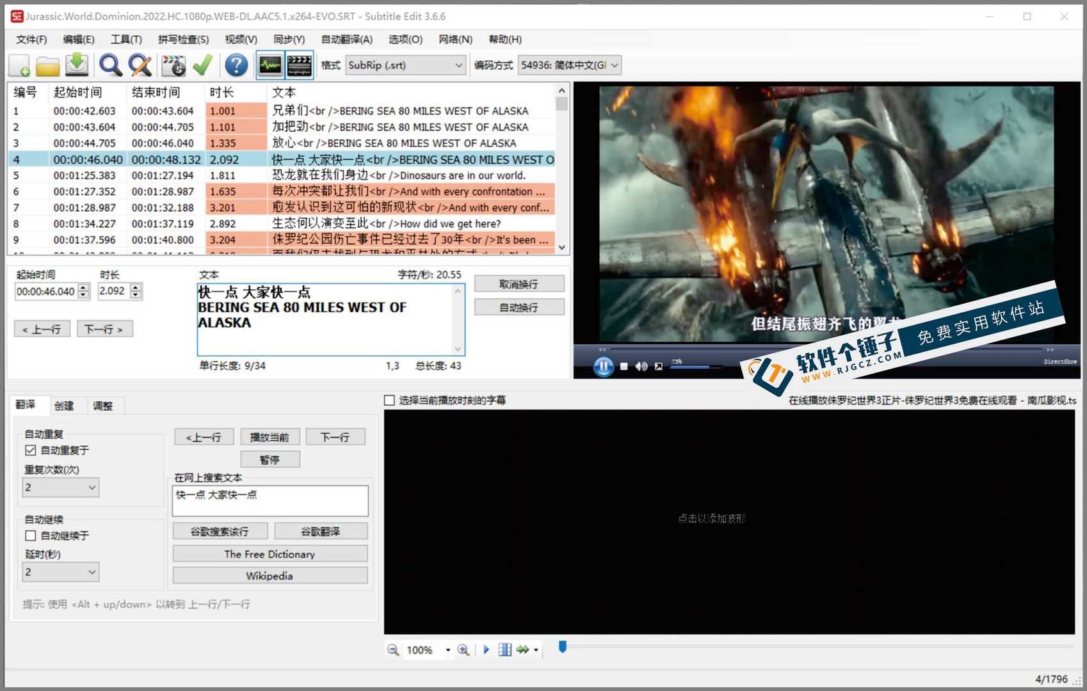Viewport: 1087px width, 691px height.
Task: Open Replace via magnifier-with-pencil icon
Action: [140, 65]
